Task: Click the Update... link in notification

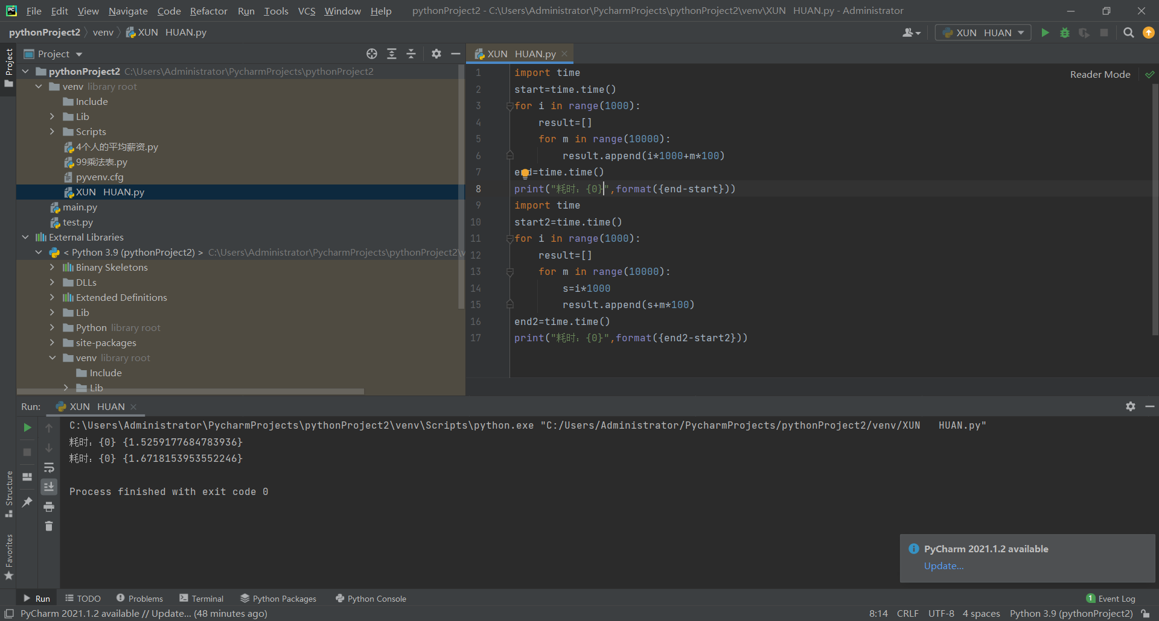Action: 943,566
